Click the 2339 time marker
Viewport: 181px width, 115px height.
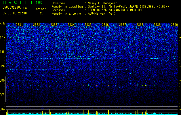pos(157,25)
